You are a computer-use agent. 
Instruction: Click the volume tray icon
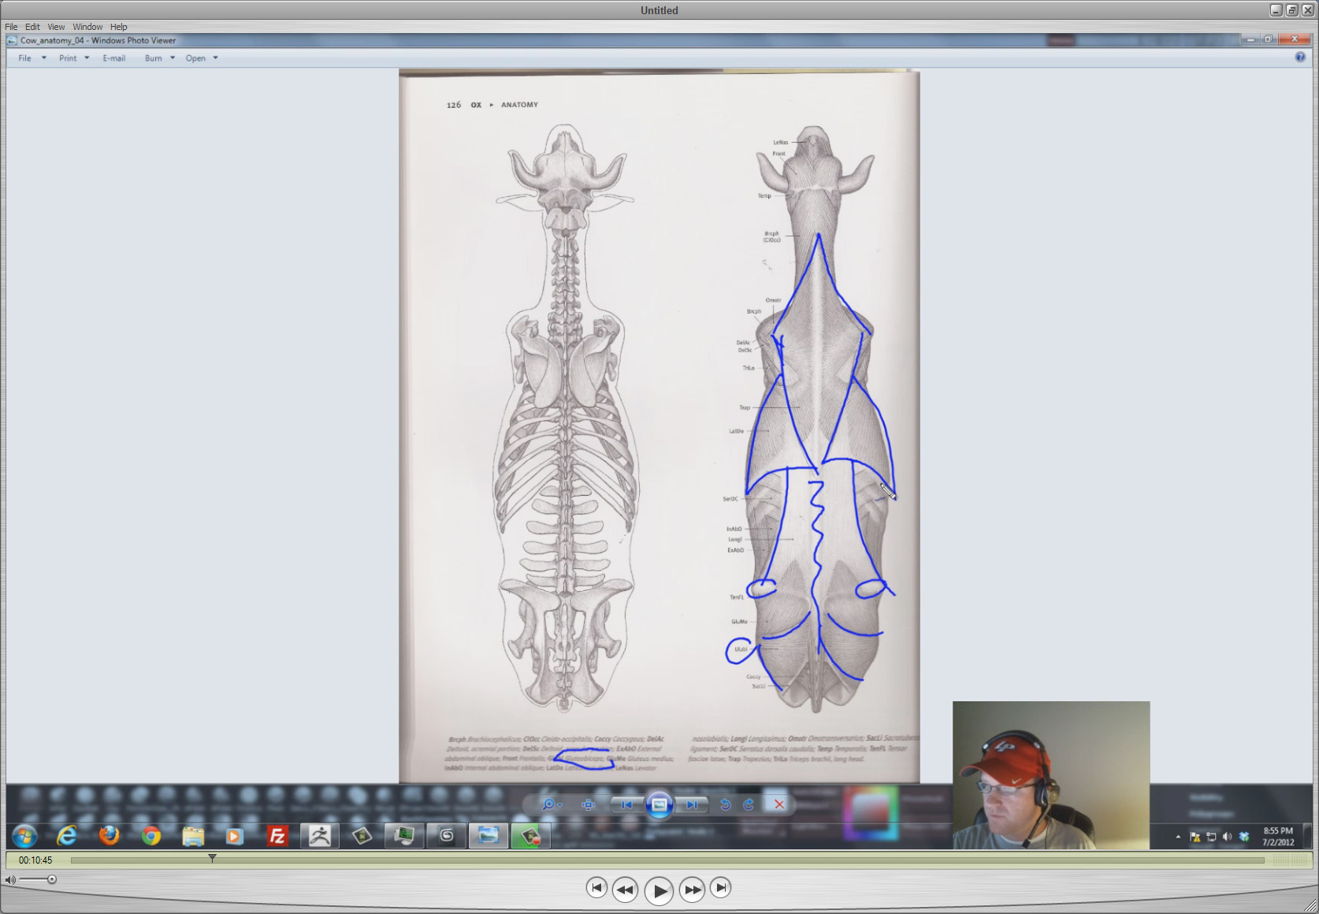pos(1227,837)
